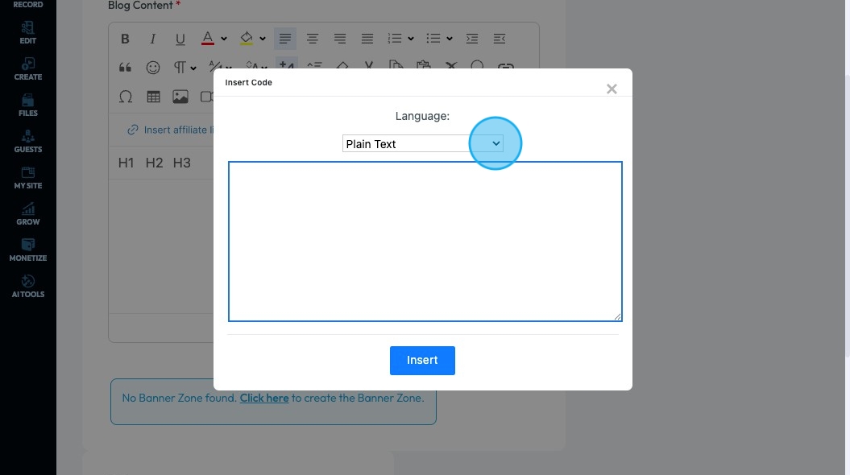The image size is (850, 475).
Task: Insert a blockquote
Action: click(x=125, y=68)
